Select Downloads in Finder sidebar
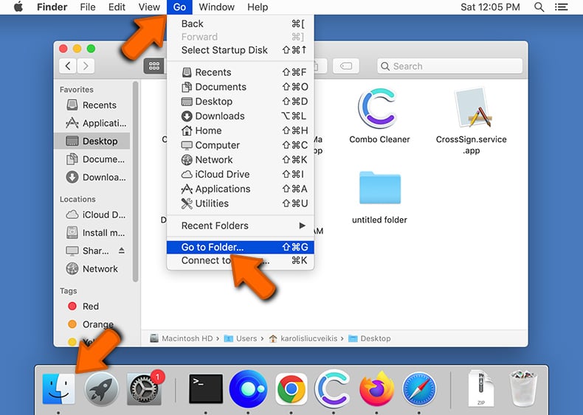583x415 pixels. click(92, 177)
